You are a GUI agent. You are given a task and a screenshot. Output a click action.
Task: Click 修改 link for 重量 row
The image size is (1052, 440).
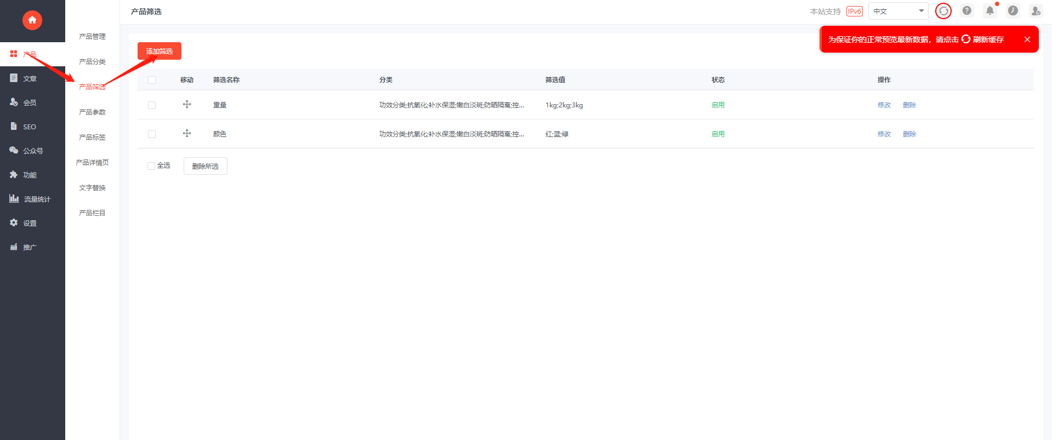point(884,105)
